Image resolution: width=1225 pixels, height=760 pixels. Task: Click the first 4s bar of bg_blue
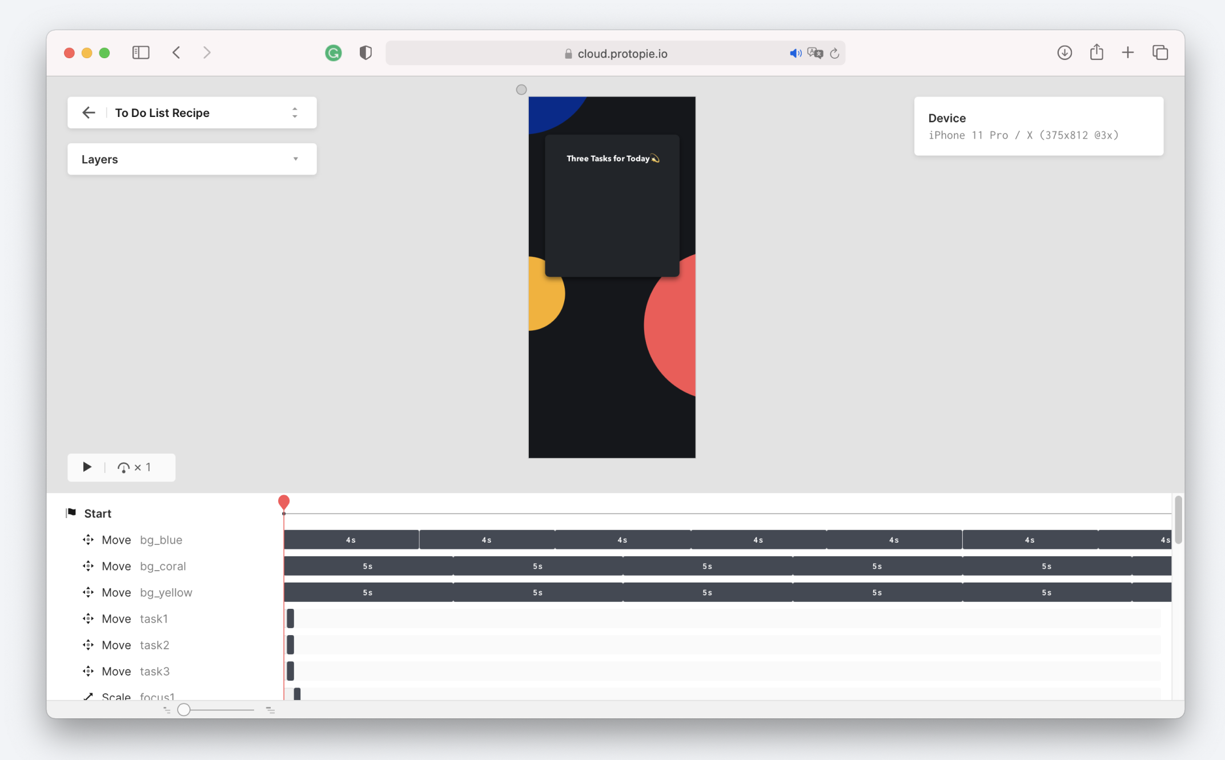pyautogui.click(x=351, y=540)
